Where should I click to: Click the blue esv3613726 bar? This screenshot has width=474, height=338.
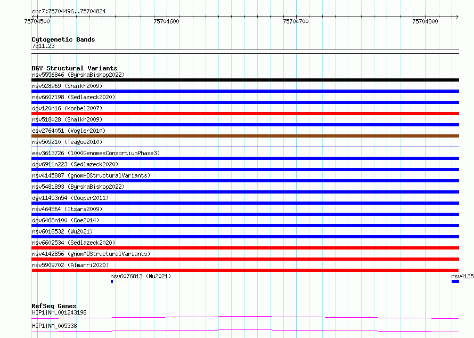coord(245,158)
